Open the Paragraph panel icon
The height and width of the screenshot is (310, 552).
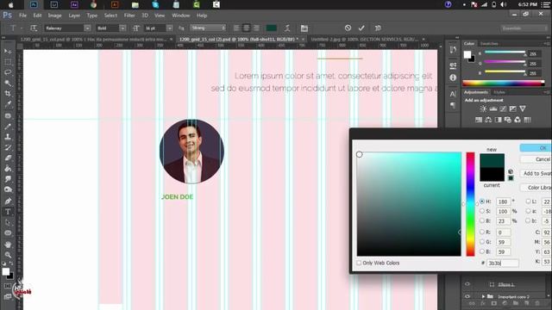coord(453,105)
